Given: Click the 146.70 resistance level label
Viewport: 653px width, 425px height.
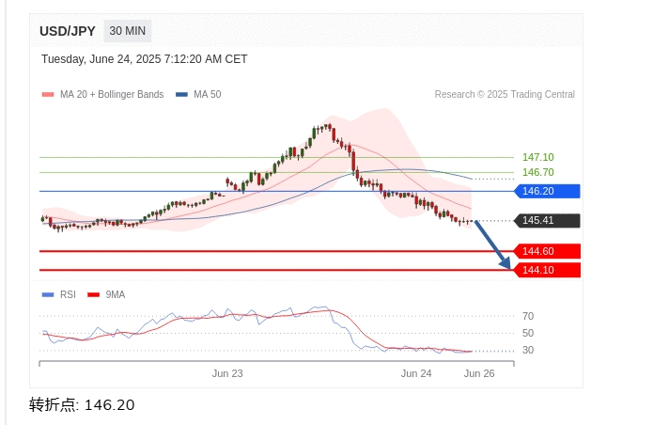Looking at the screenshot, I should [538, 172].
